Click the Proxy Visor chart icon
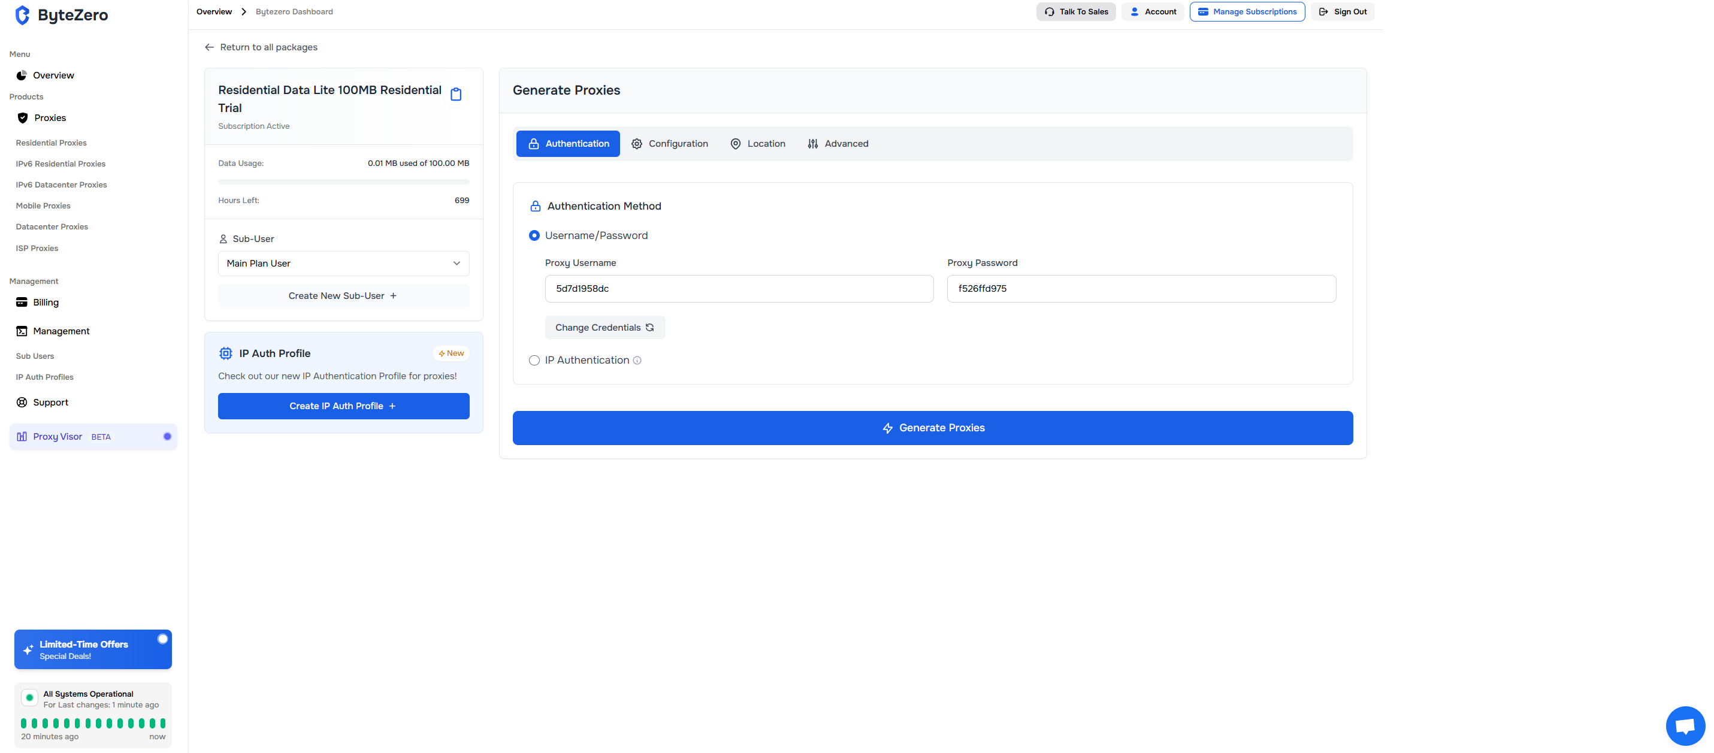Viewport: 1714px width, 753px height. coord(22,437)
